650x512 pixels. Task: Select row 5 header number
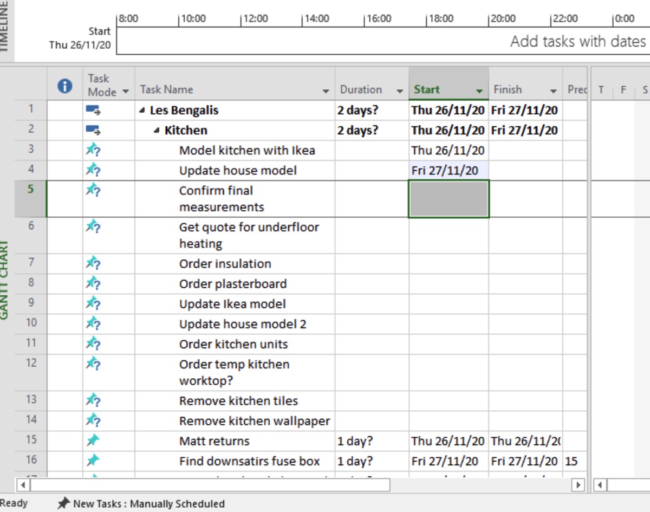(x=31, y=190)
